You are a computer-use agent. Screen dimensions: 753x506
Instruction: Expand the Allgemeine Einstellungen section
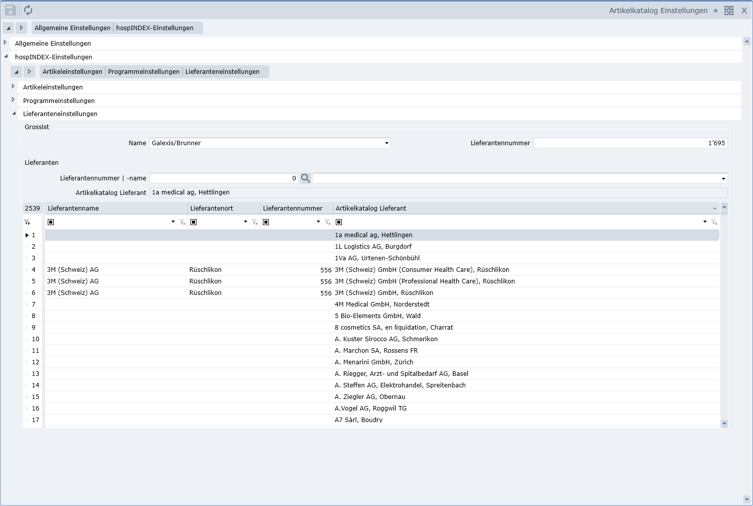6,43
